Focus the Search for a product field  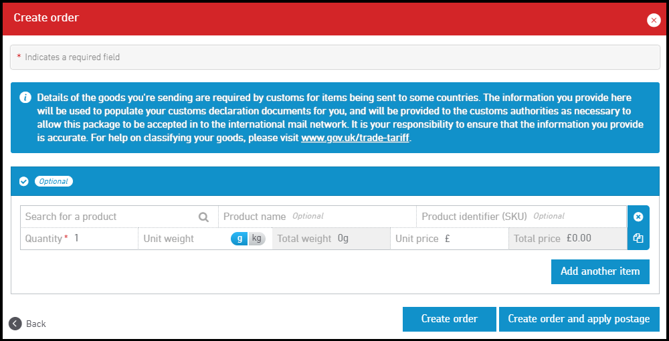[107, 217]
